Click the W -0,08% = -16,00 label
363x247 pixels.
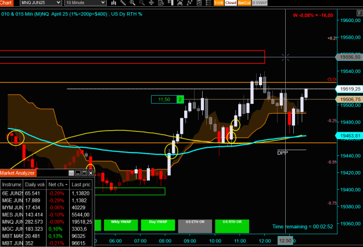pos(313,15)
